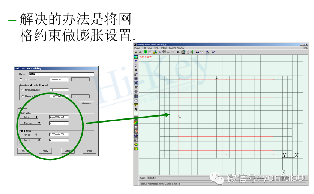Open High Side % Size dropdown
Screen dimensions: 314x194
pos(29,135)
